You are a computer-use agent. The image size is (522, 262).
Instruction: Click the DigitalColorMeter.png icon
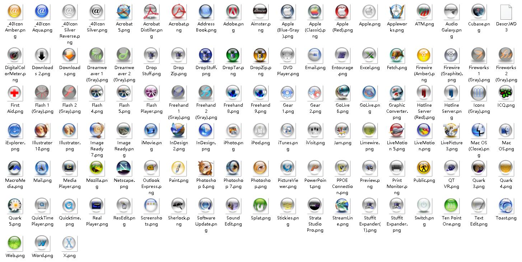(15, 55)
